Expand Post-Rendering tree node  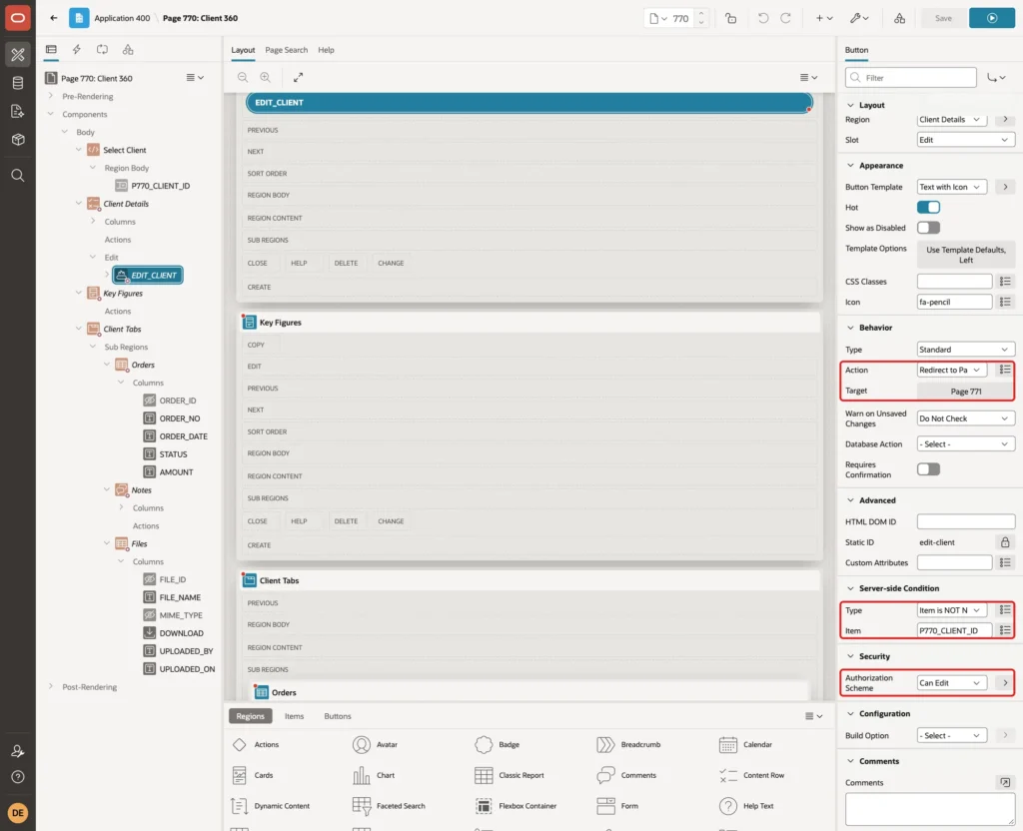pos(51,687)
